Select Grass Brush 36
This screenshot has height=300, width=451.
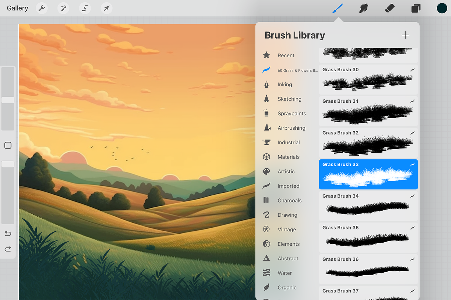[x=368, y=269]
